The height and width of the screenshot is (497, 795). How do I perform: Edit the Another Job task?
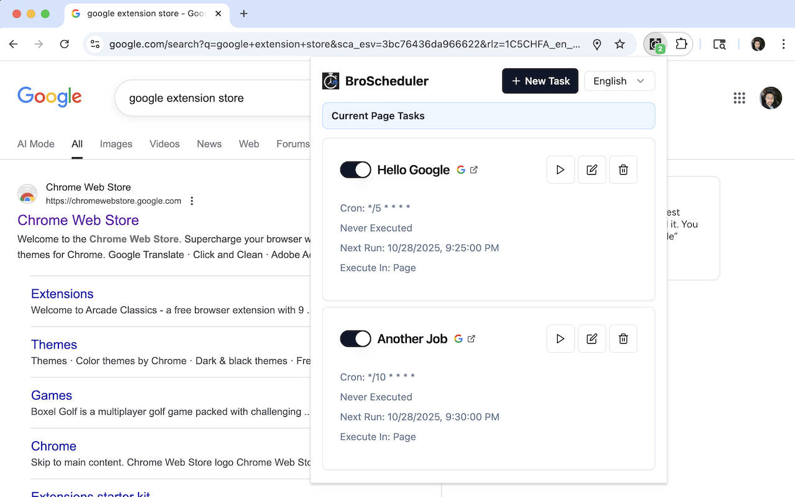[591, 338]
